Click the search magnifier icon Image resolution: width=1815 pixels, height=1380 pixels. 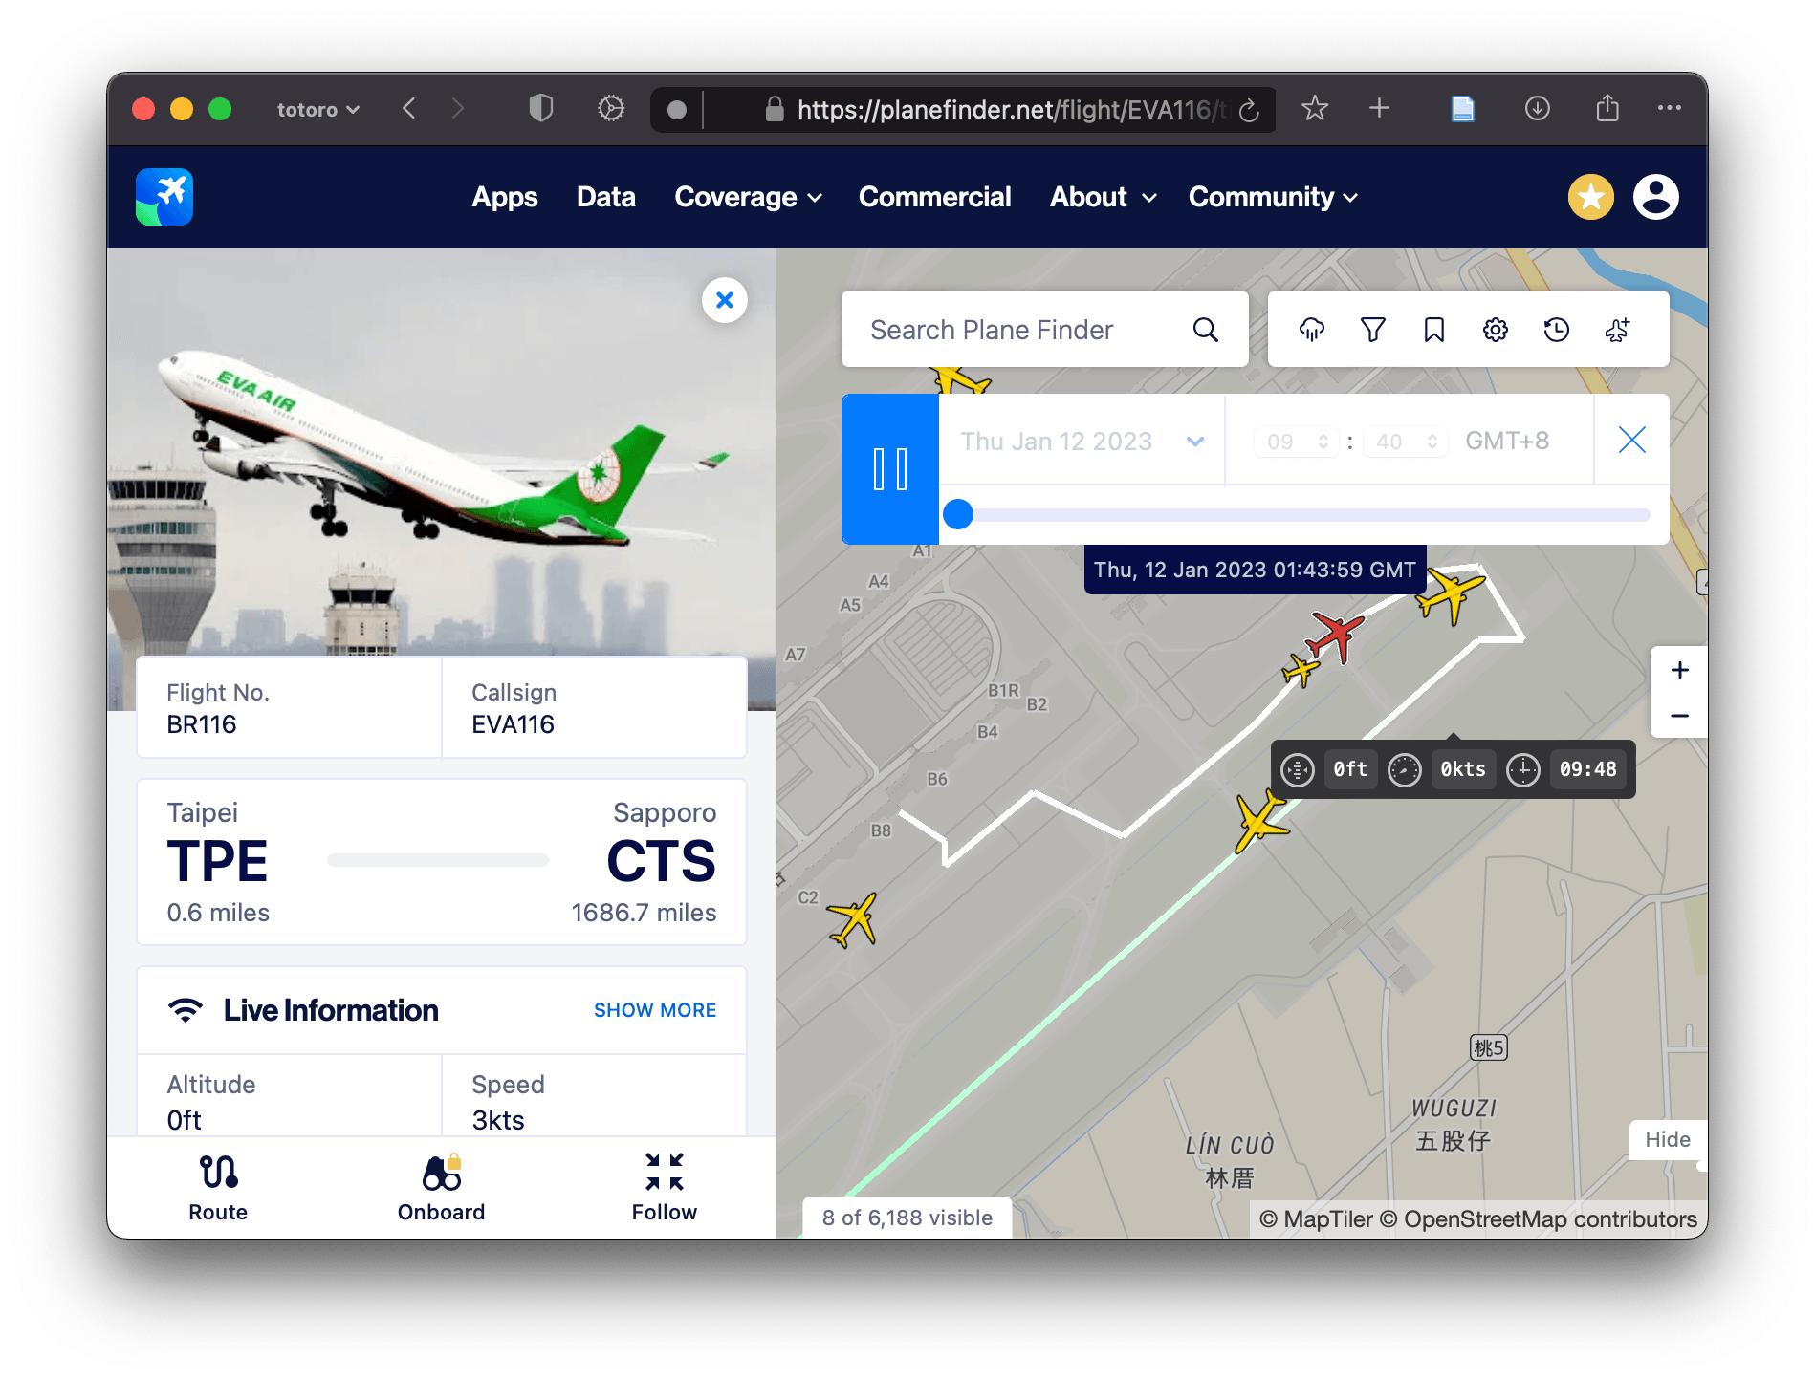click(1206, 330)
